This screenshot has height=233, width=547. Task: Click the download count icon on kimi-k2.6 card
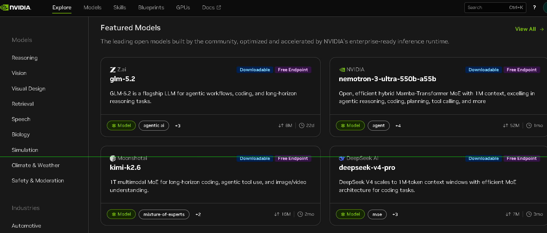(x=277, y=214)
